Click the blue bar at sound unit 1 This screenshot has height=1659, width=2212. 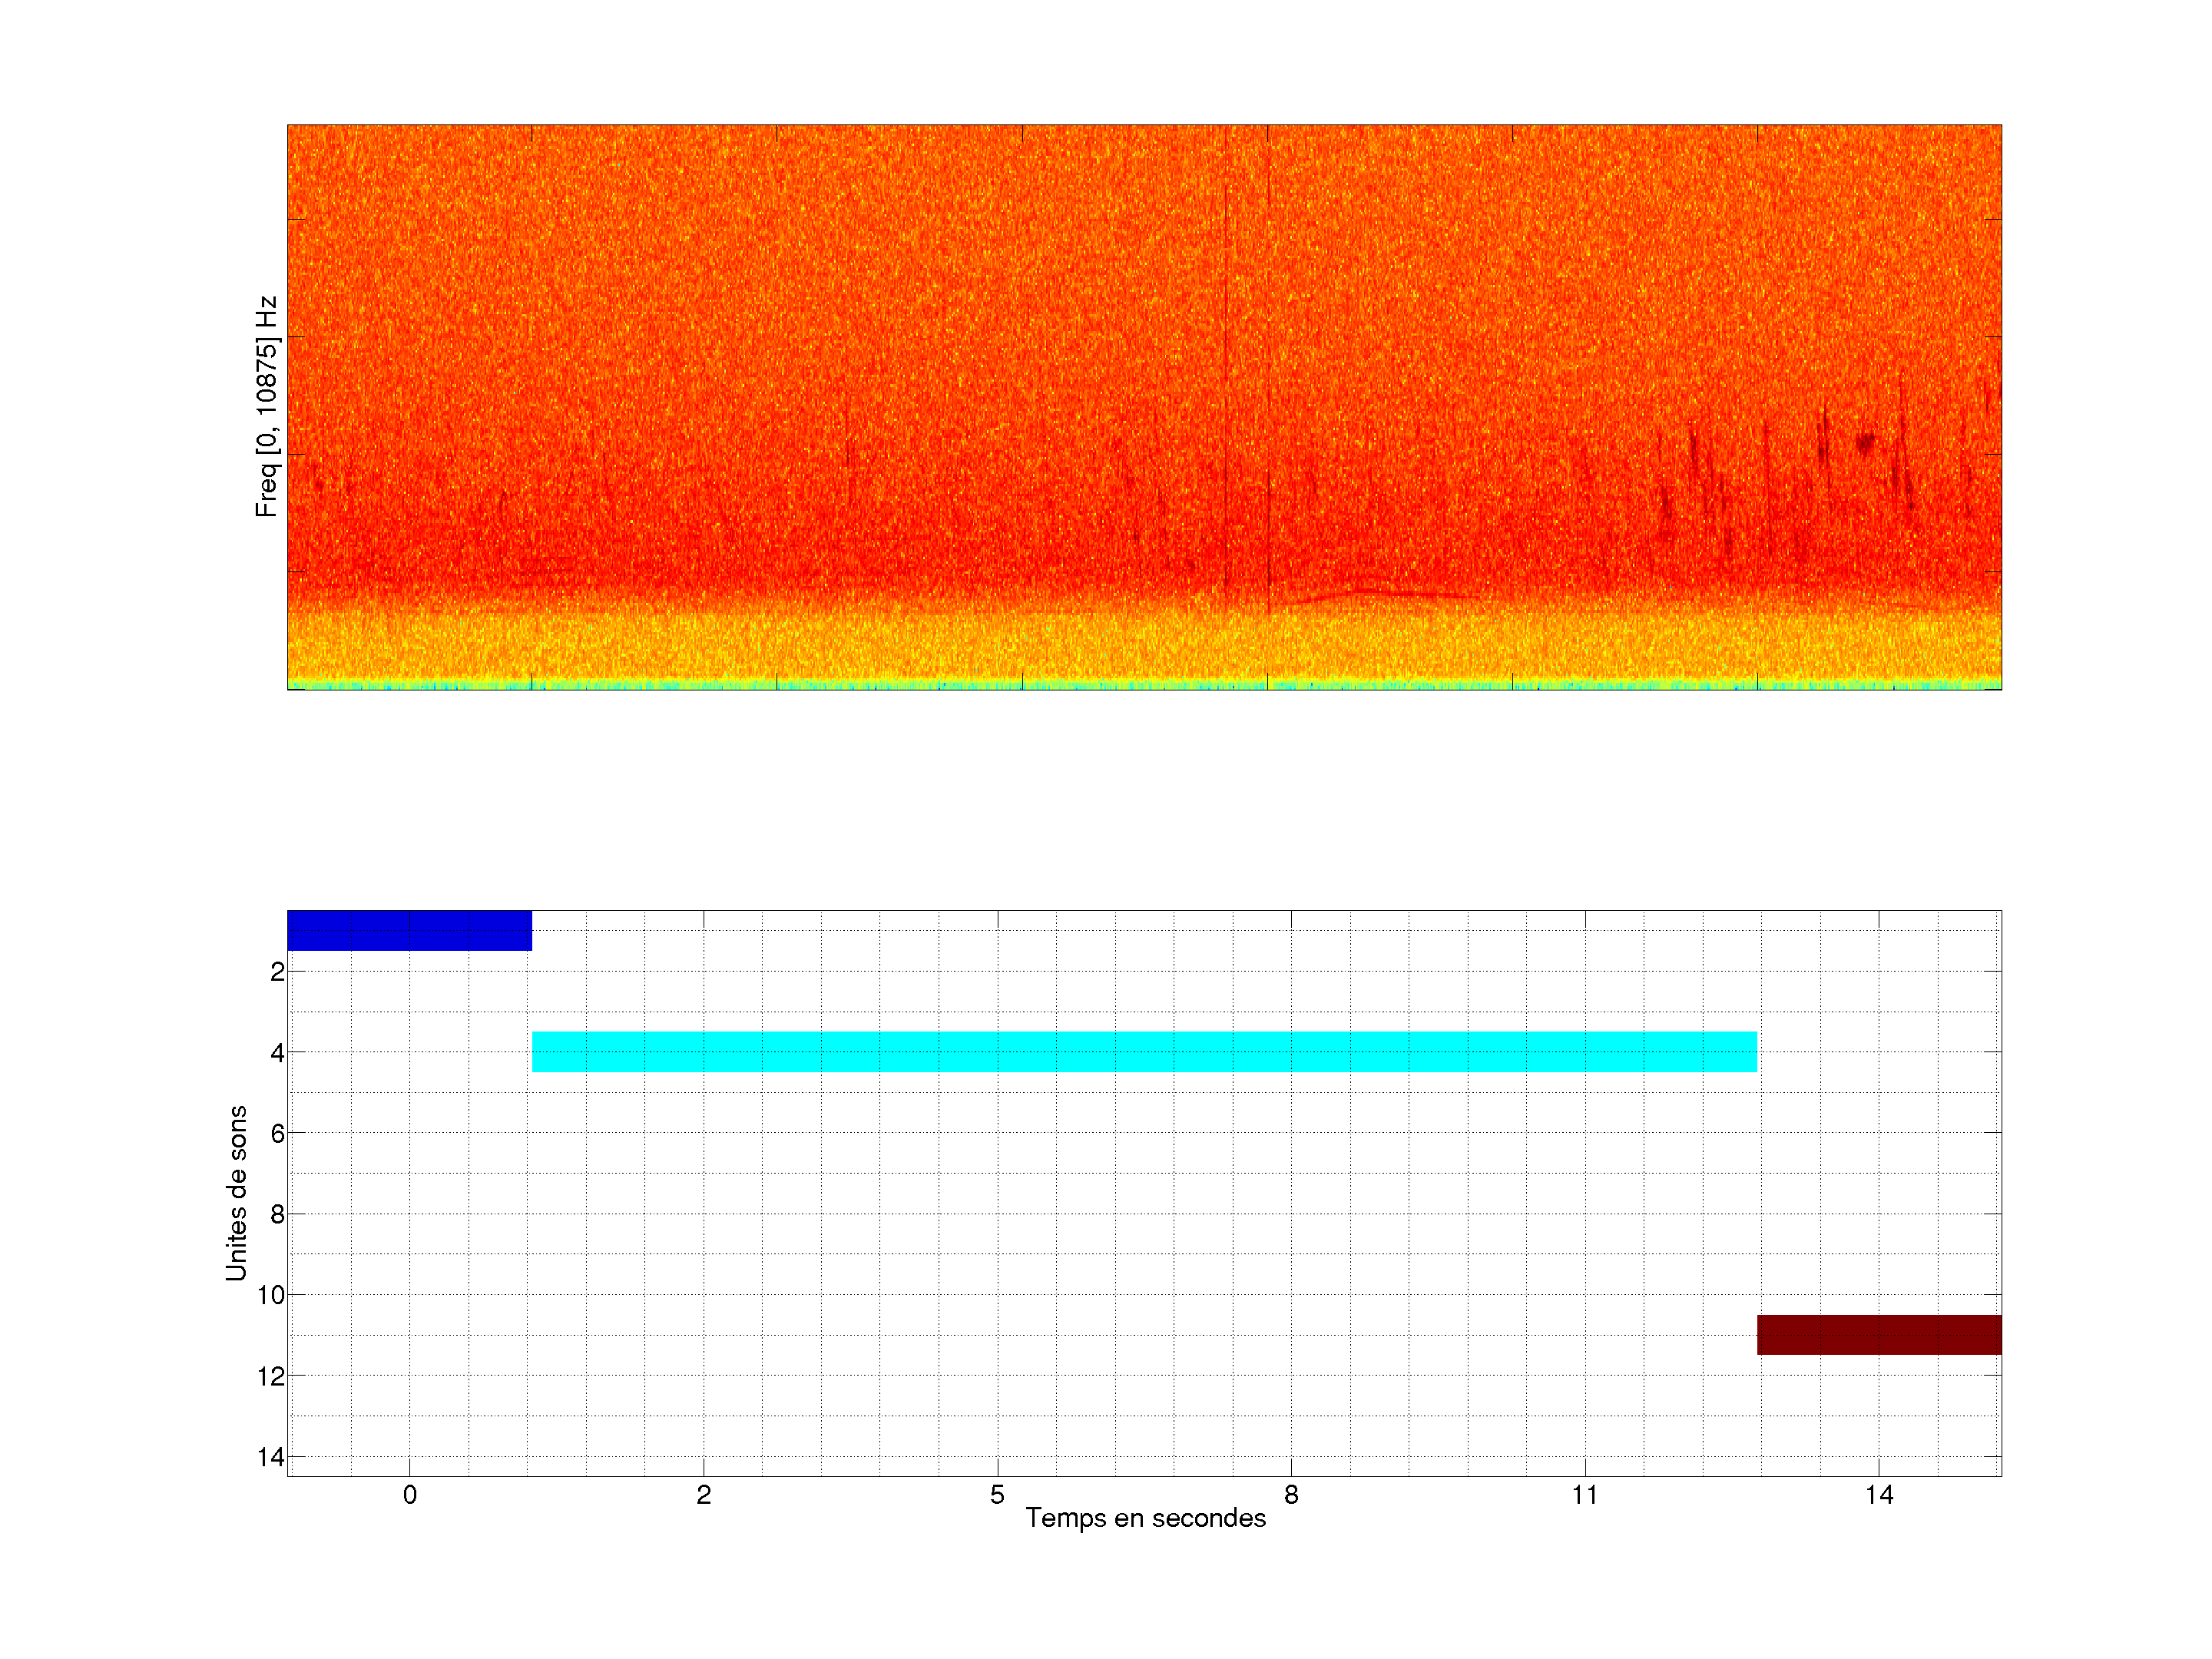point(409,930)
